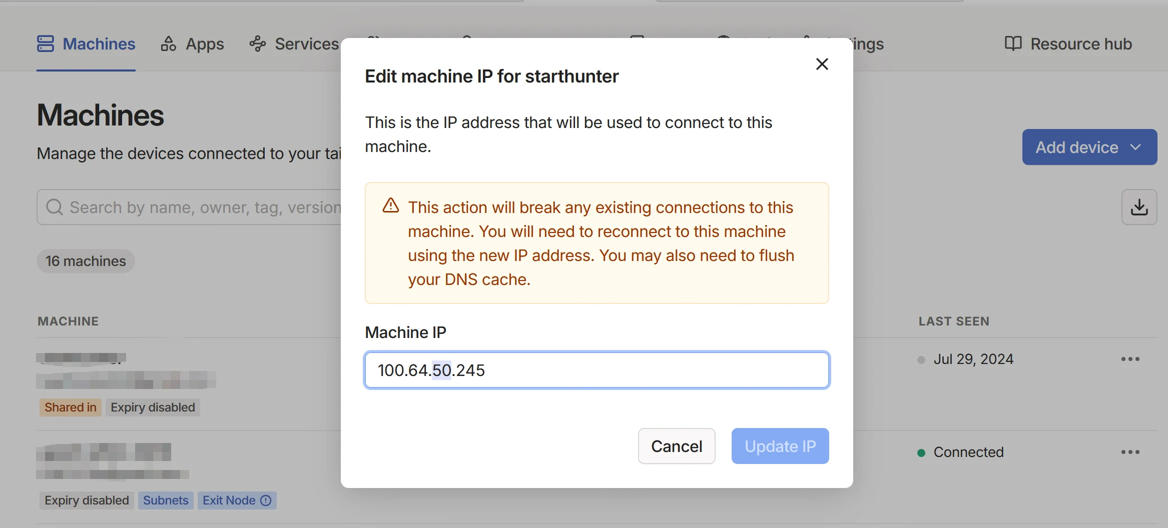Select the Subnets badge
Screen dimensions: 1168x528
[166, 500]
